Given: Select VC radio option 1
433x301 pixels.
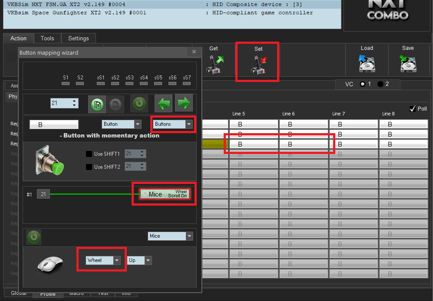Looking at the screenshot, I should click(363, 84).
